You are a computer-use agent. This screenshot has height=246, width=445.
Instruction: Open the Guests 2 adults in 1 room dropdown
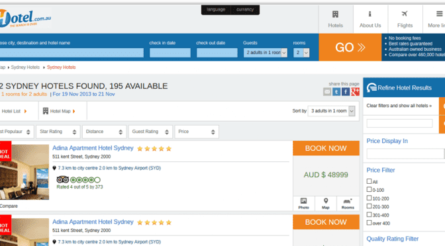click(266, 52)
